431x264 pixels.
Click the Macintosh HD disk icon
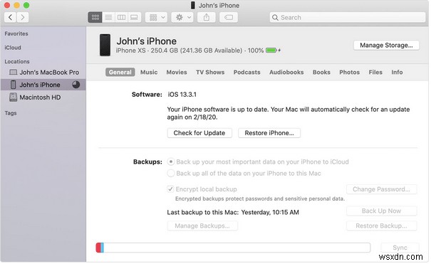13,97
